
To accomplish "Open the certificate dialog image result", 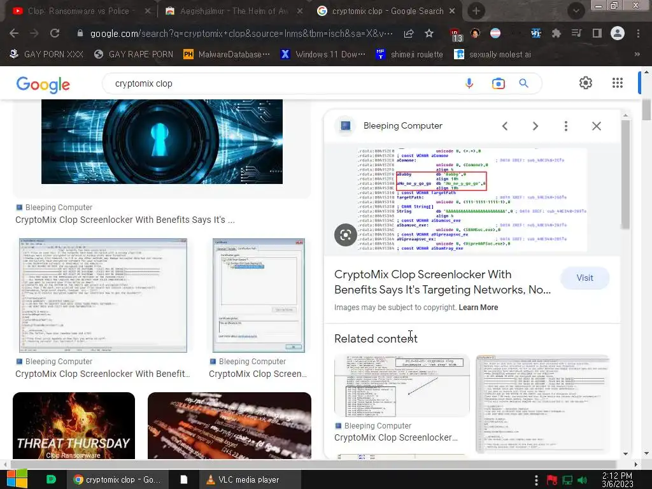I will (x=259, y=295).
